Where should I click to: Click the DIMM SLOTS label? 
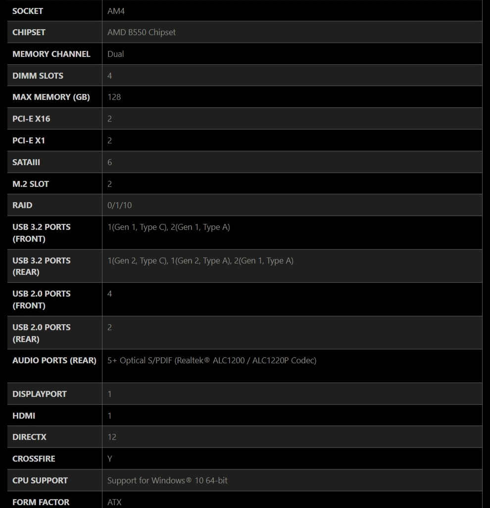(38, 76)
